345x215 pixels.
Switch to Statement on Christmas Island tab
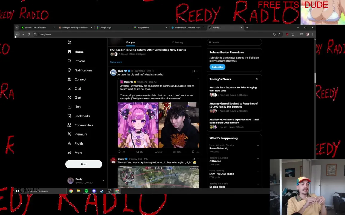[188, 27]
